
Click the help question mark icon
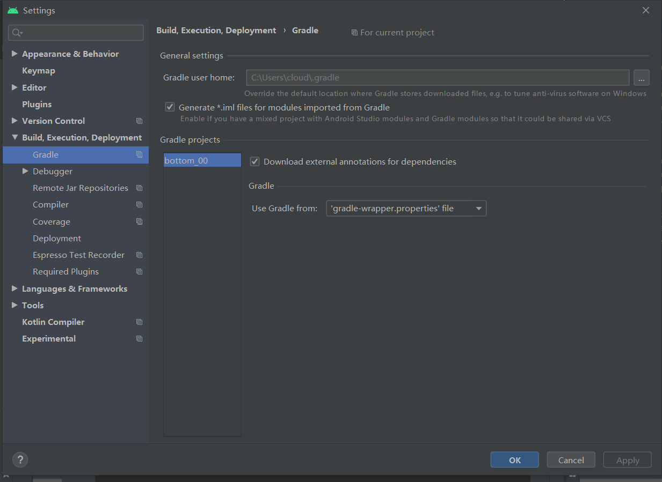[20, 459]
